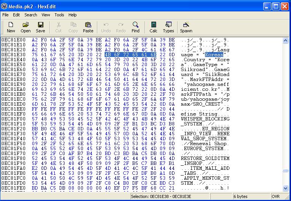
Task: Click the address 0EC81E00 in offset column
Action: tap(13, 40)
